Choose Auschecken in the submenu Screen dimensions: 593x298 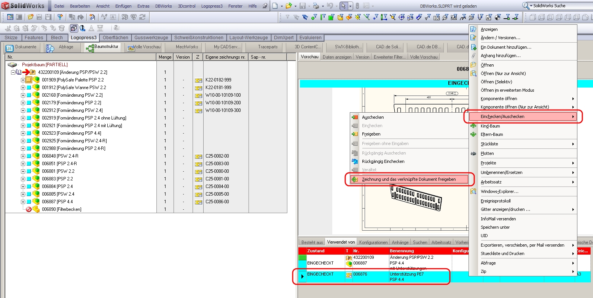[409, 117]
